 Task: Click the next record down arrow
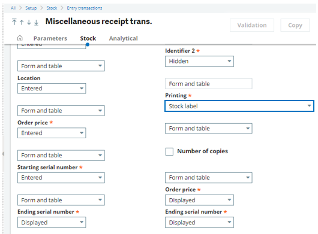29,22
